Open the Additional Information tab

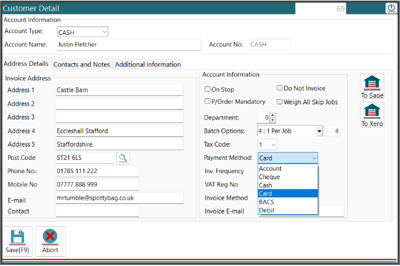(x=148, y=65)
